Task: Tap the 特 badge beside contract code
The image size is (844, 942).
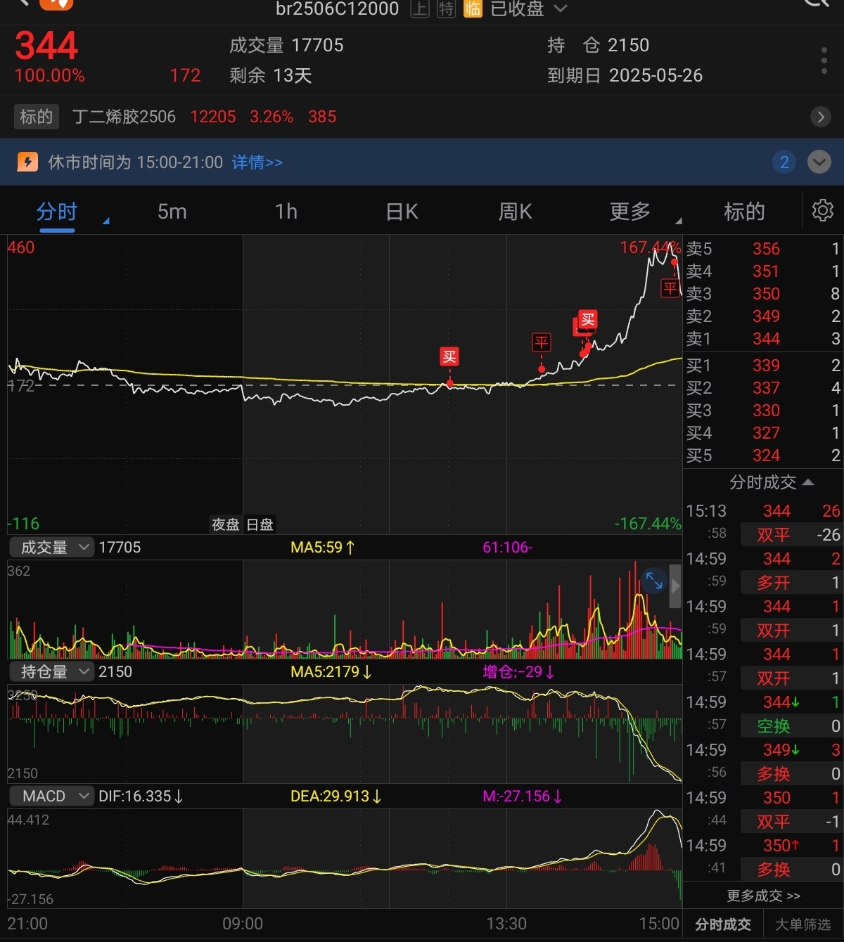Action: tap(446, 8)
